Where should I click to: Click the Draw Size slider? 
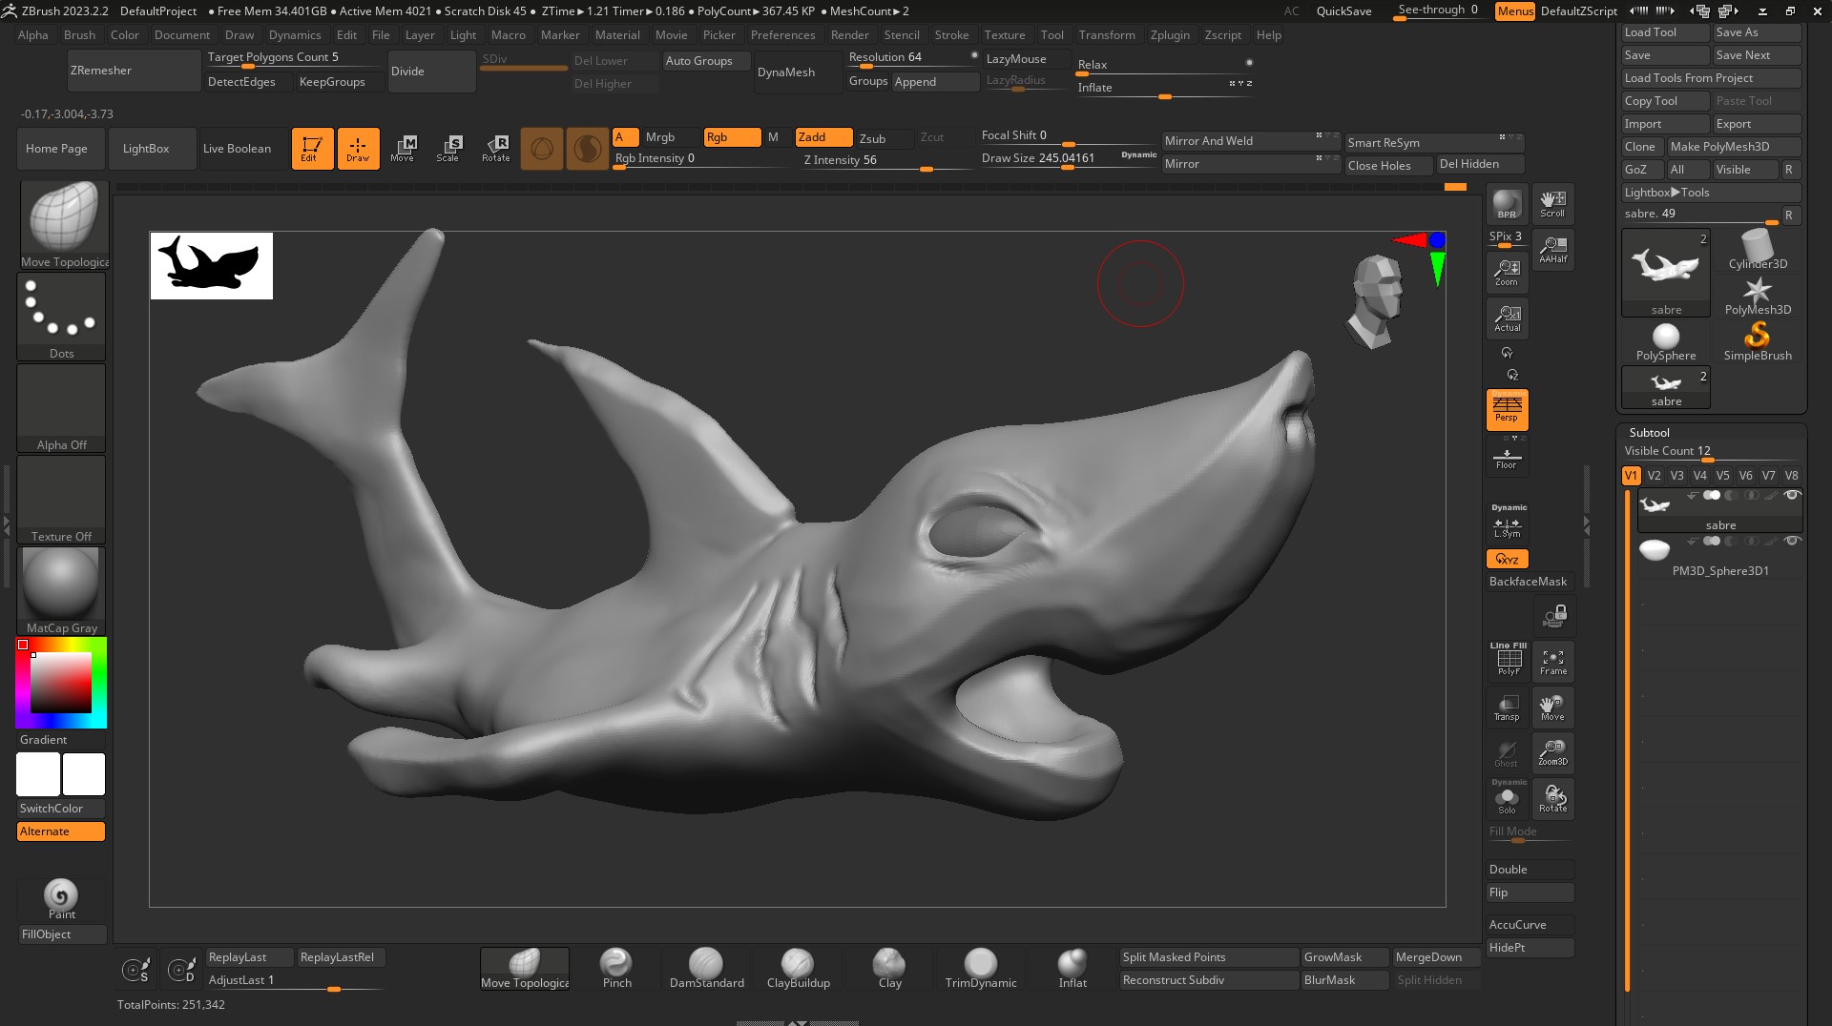pyautogui.click(x=1038, y=158)
